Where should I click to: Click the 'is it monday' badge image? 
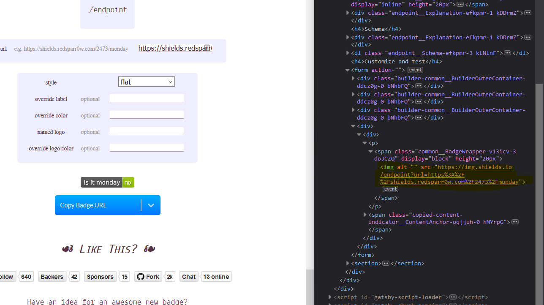click(107, 182)
